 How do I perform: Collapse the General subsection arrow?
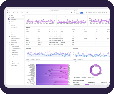click(9, 44)
